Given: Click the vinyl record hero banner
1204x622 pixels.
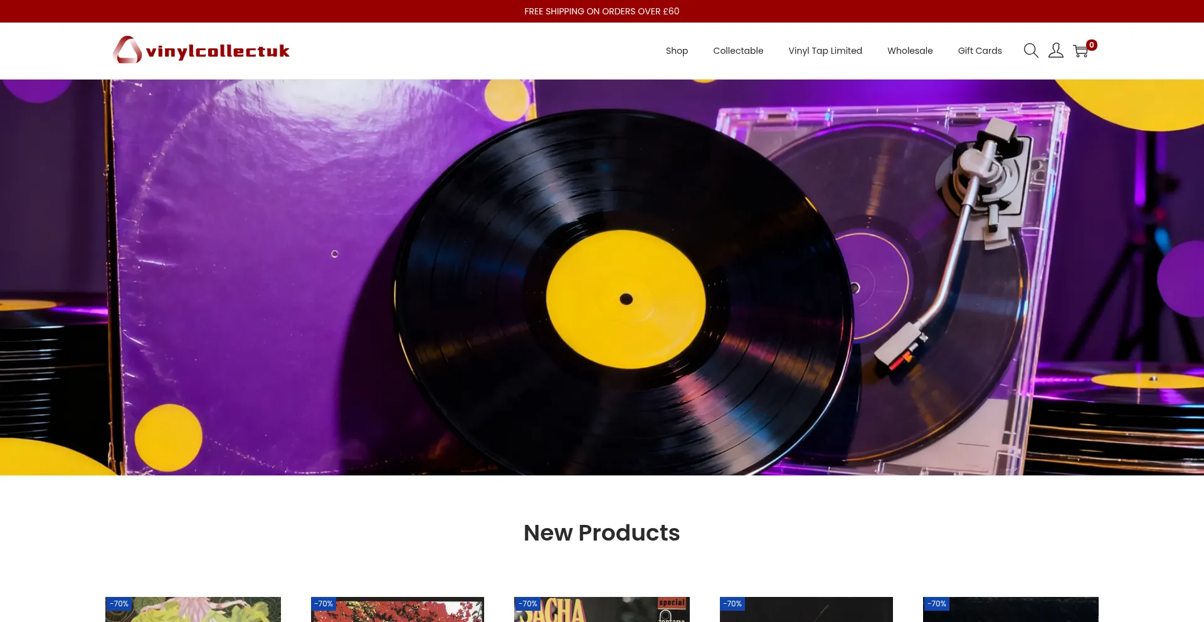Looking at the screenshot, I should 602,277.
